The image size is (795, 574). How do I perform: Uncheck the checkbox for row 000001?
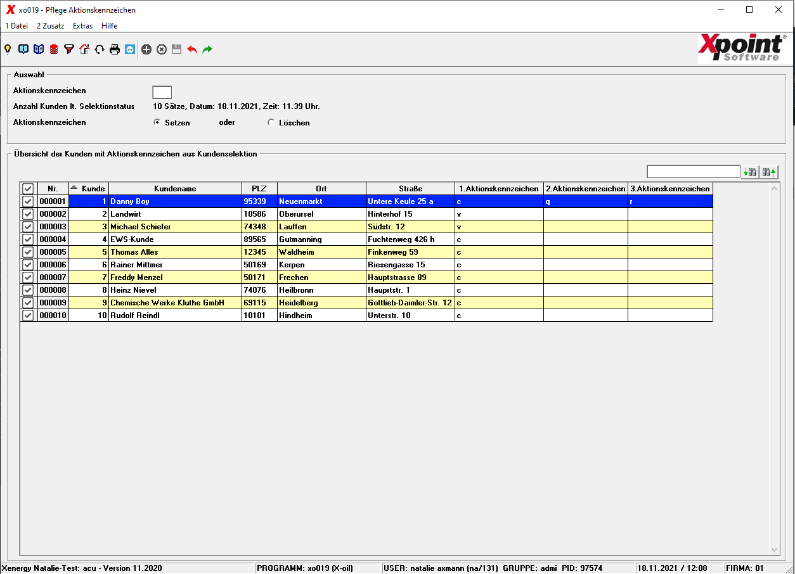pyautogui.click(x=28, y=201)
